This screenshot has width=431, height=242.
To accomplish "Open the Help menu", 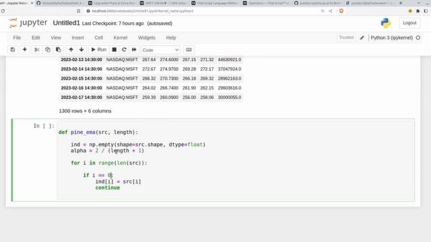I will [x=171, y=38].
